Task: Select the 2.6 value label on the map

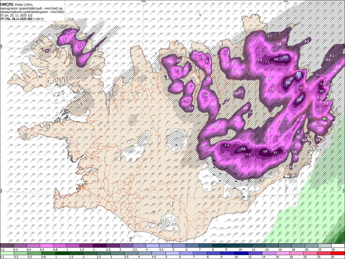Action: (x=265, y=151)
